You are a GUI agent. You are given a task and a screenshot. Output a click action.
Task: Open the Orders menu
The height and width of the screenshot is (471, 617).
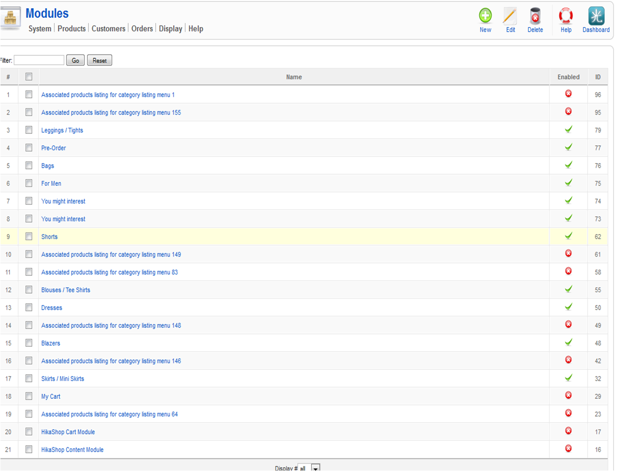point(142,28)
